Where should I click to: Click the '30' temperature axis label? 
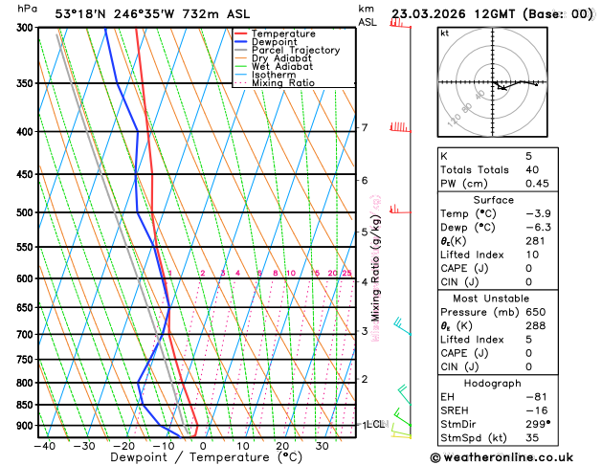322,446
